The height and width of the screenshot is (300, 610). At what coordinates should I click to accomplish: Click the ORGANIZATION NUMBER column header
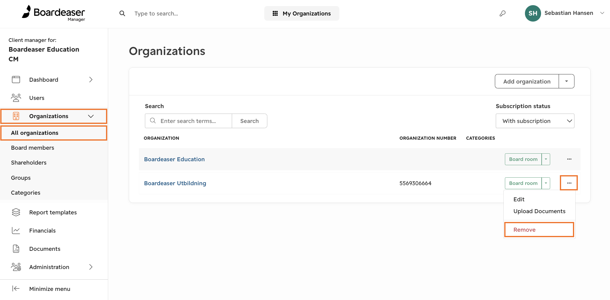coord(428,138)
